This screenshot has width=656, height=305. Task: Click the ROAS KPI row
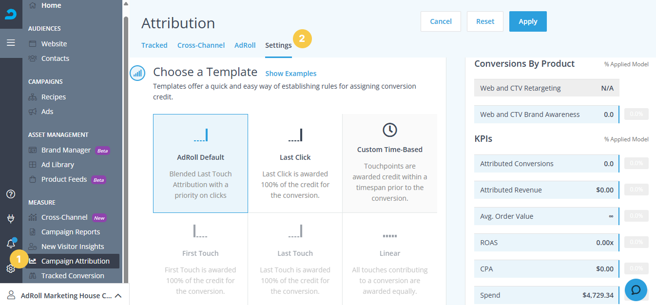547,243
